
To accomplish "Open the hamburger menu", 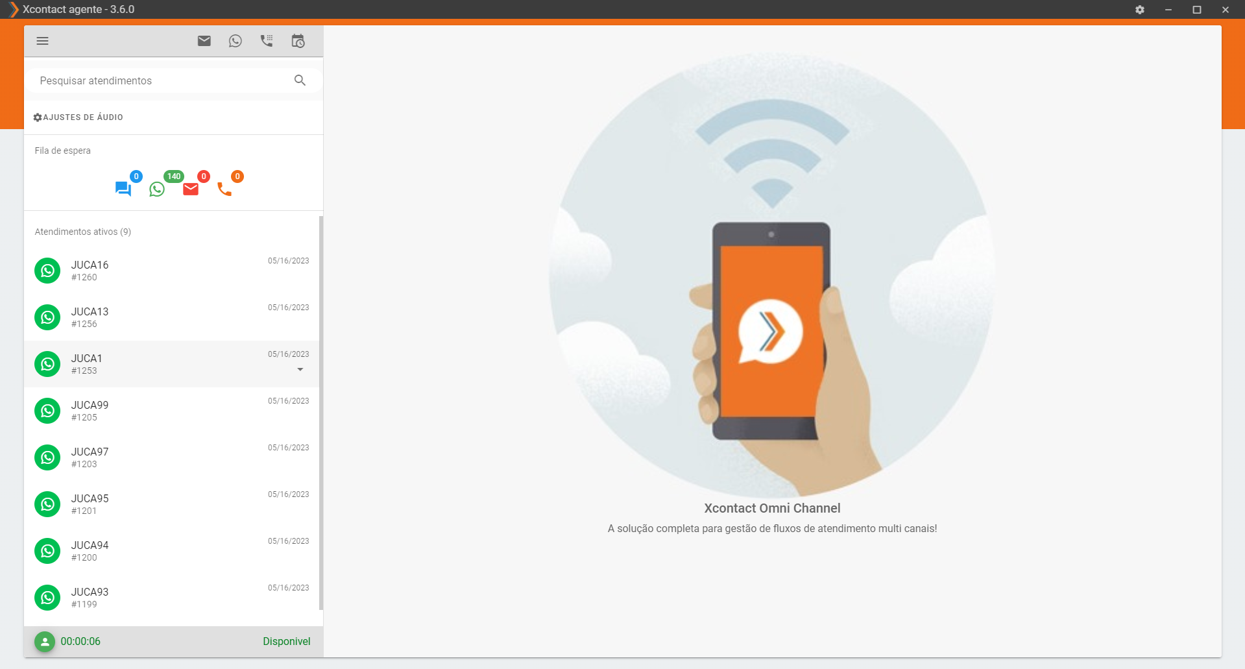I will coord(43,41).
